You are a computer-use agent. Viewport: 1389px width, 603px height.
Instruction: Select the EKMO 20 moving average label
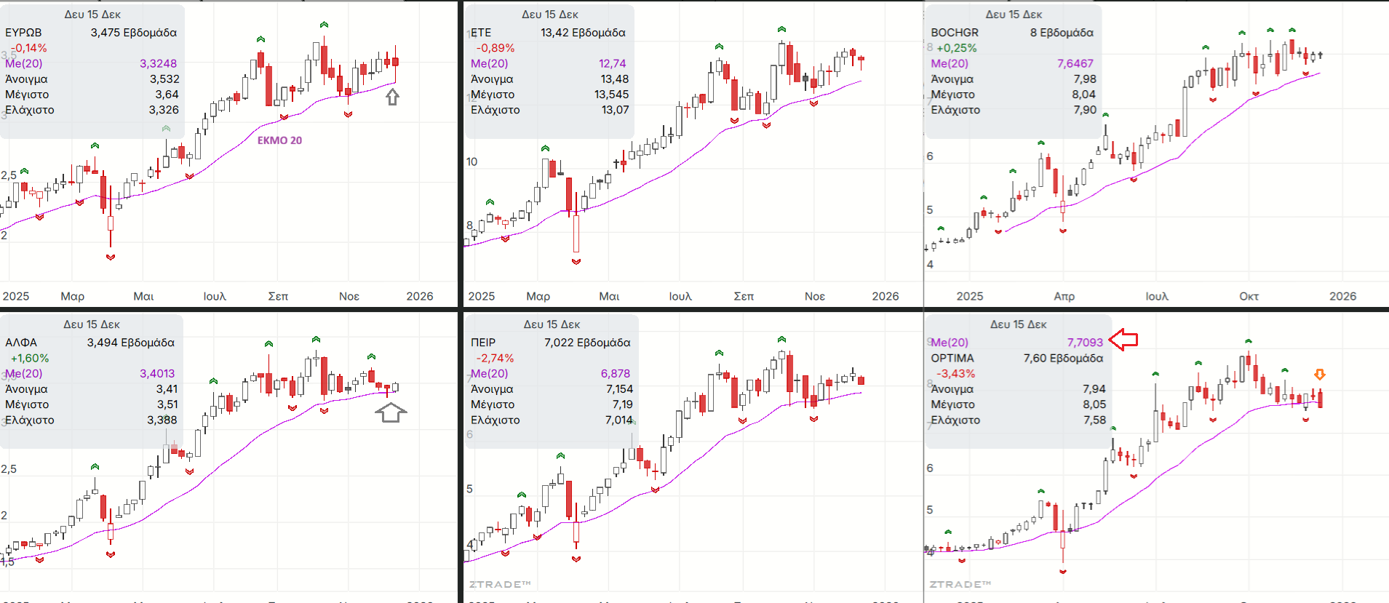[279, 140]
